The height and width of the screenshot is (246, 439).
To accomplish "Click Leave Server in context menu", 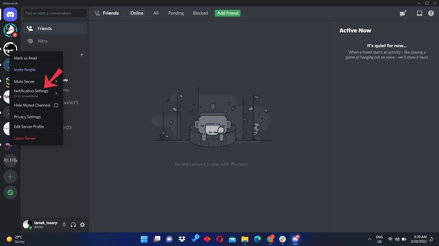I will 36,138.
